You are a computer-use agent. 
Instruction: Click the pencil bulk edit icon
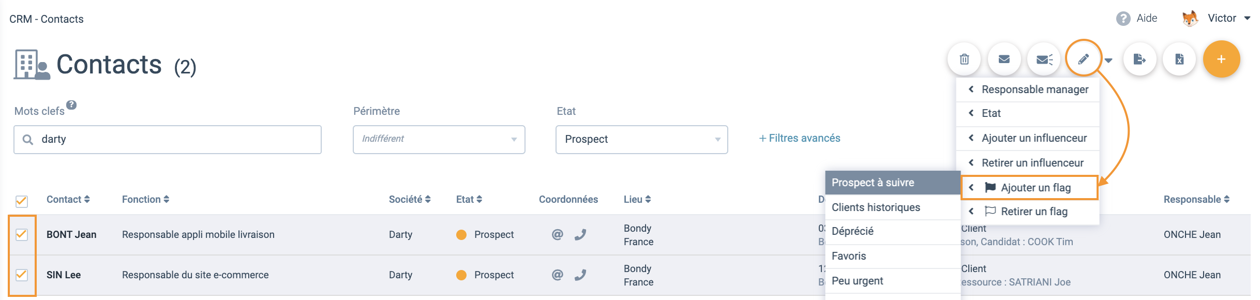1083,59
